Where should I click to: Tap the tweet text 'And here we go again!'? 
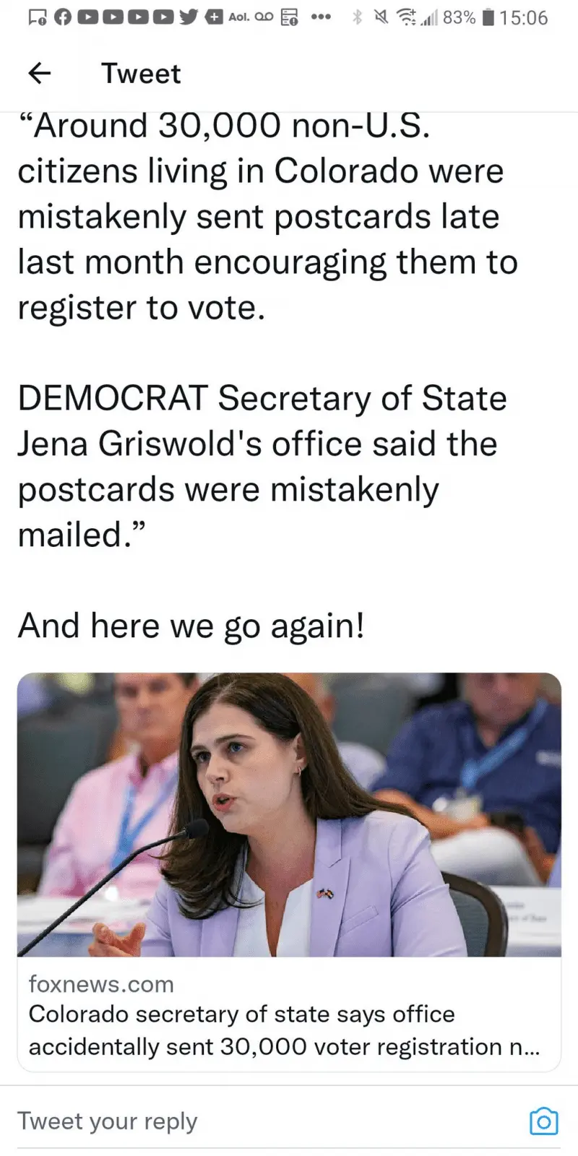click(191, 626)
